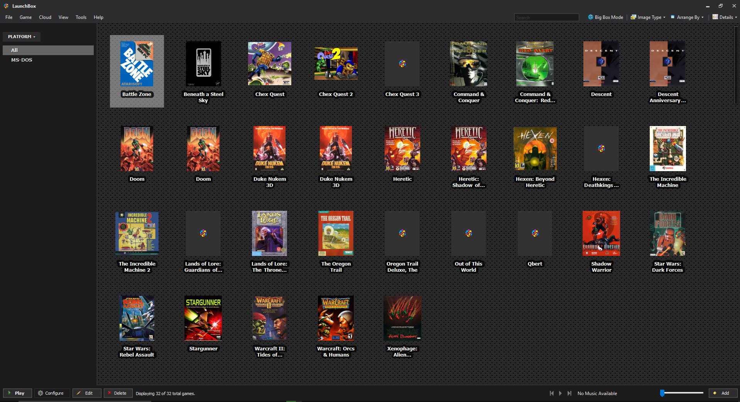Skip to next music track
740x402 pixels.
click(x=569, y=393)
